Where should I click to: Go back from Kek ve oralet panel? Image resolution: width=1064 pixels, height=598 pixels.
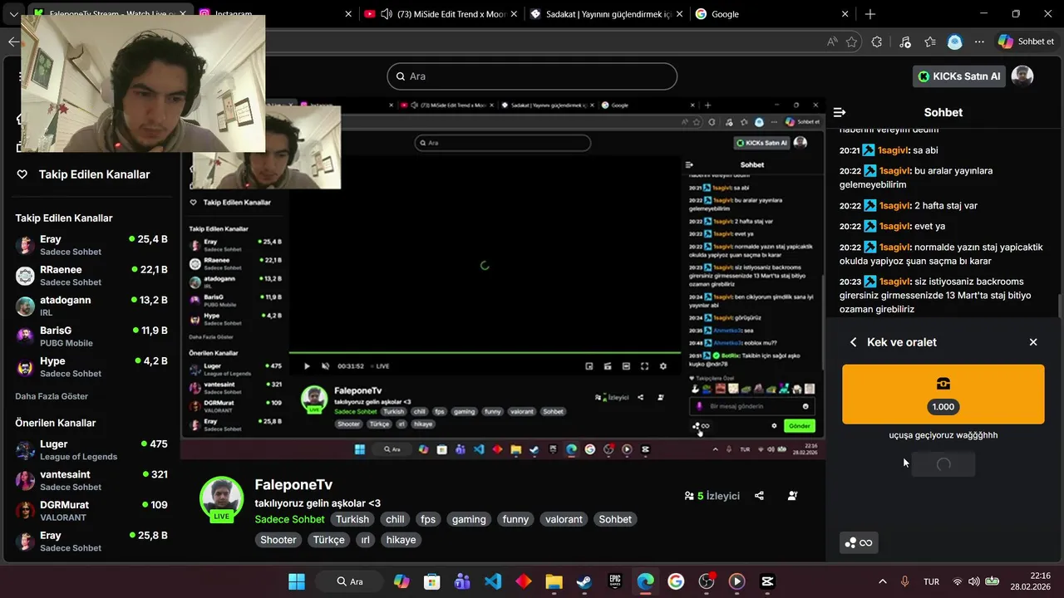coord(853,342)
